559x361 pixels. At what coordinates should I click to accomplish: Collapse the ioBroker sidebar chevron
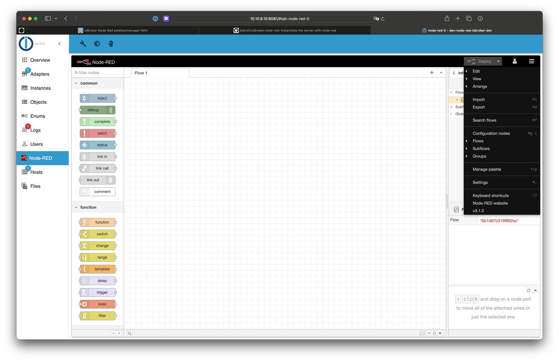click(x=59, y=44)
